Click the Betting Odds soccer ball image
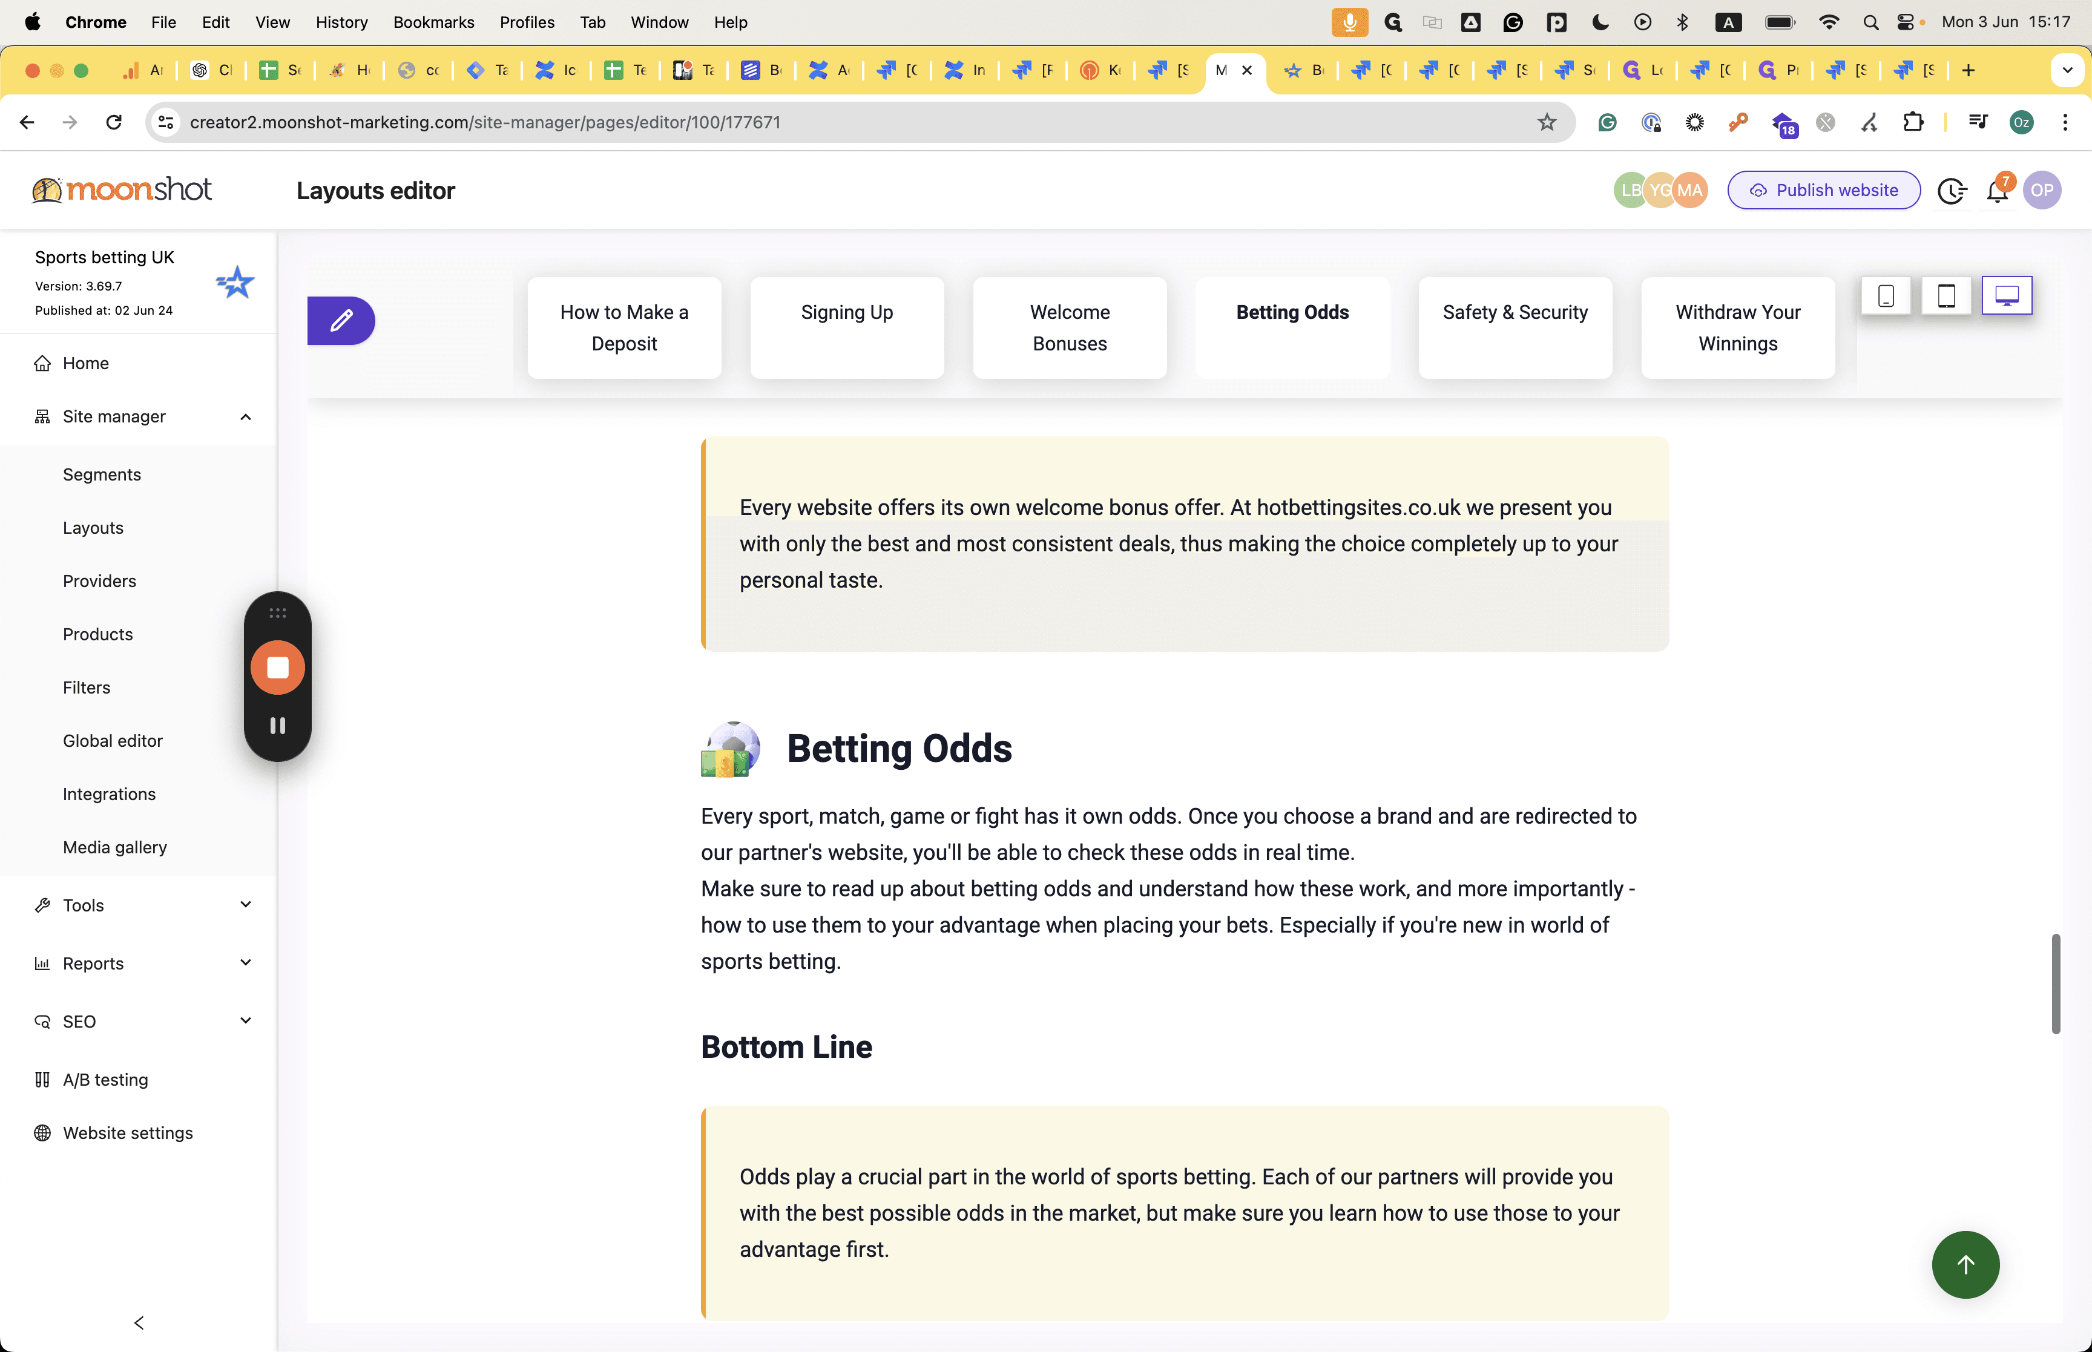 point(731,749)
